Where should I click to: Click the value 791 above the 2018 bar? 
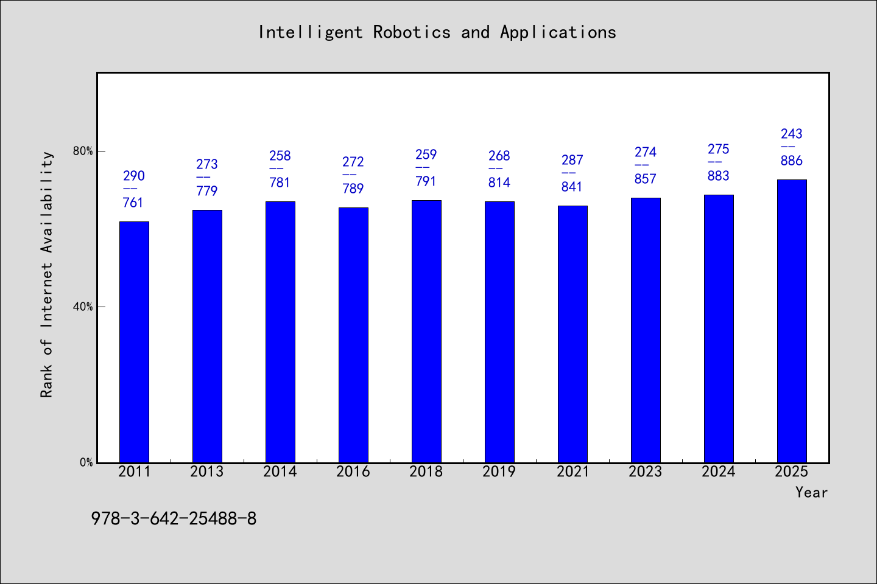(426, 181)
